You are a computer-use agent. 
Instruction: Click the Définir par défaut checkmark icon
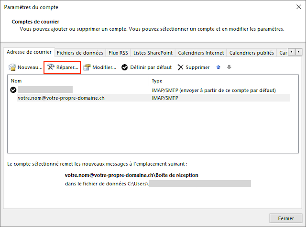(x=124, y=67)
